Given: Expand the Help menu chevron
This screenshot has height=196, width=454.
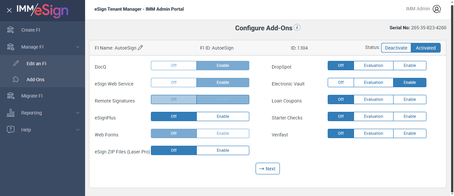Looking at the screenshot, I should (78, 130).
